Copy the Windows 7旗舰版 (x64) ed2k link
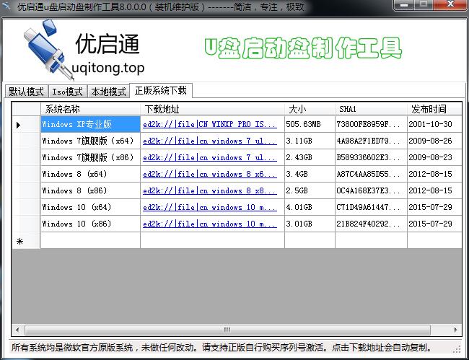 (x=210, y=141)
